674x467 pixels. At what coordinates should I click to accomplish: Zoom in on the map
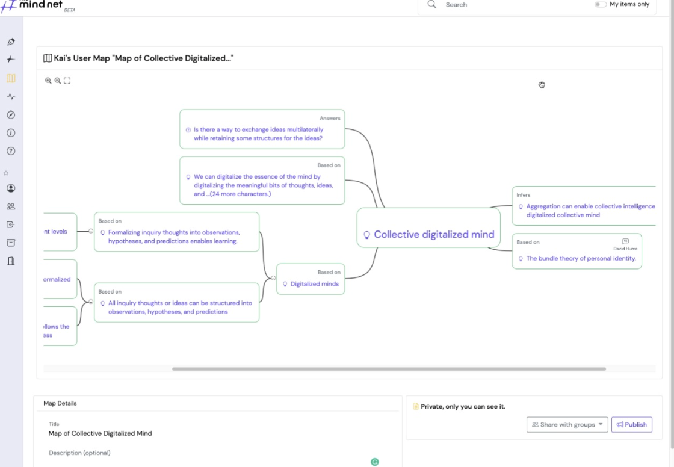point(48,81)
